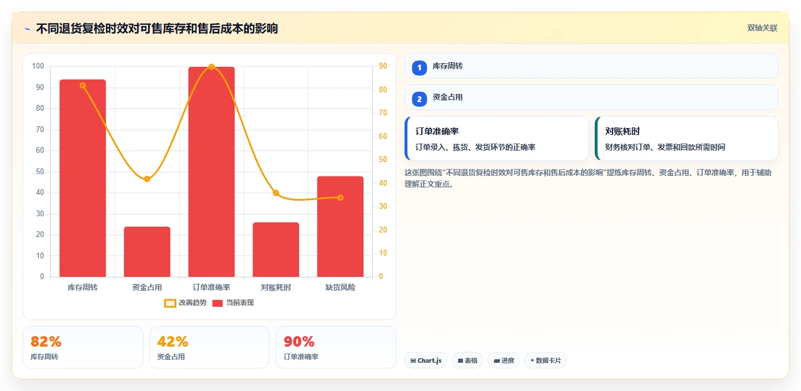Image resolution: width=801 pixels, height=391 pixels.
Task: Click the number 2 badge for 资金占用
Action: point(420,99)
